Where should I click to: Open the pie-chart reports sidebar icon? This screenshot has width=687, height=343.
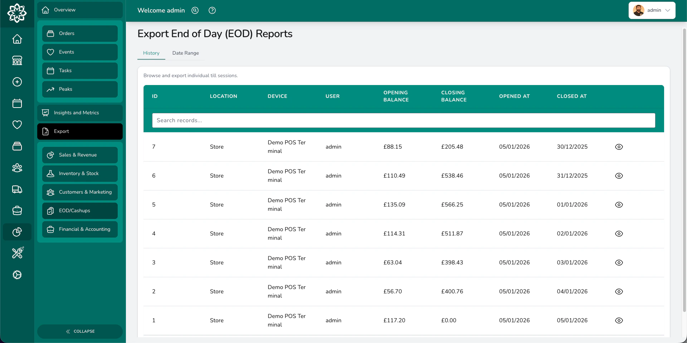tap(17, 232)
